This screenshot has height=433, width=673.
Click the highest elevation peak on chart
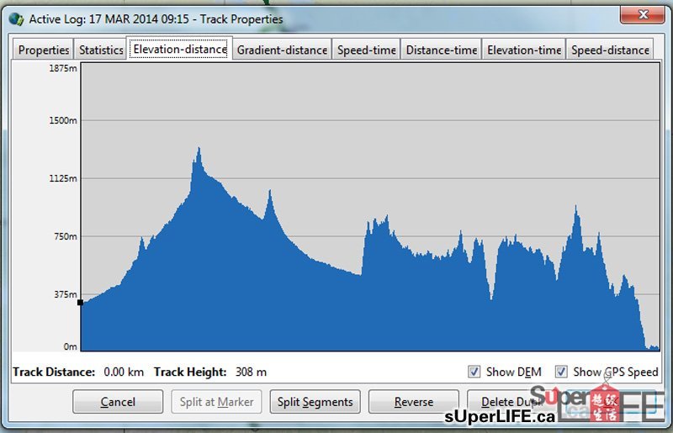tap(199, 149)
